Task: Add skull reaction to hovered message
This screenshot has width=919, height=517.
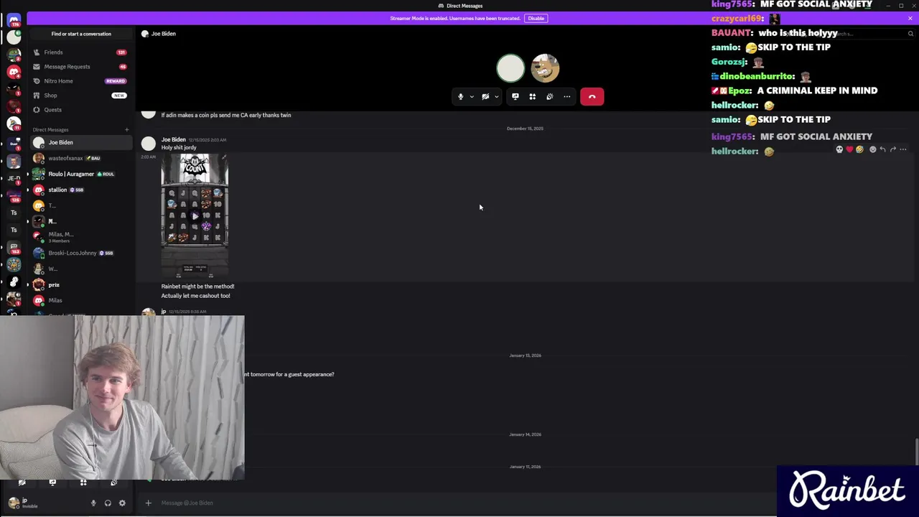Action: tap(839, 149)
